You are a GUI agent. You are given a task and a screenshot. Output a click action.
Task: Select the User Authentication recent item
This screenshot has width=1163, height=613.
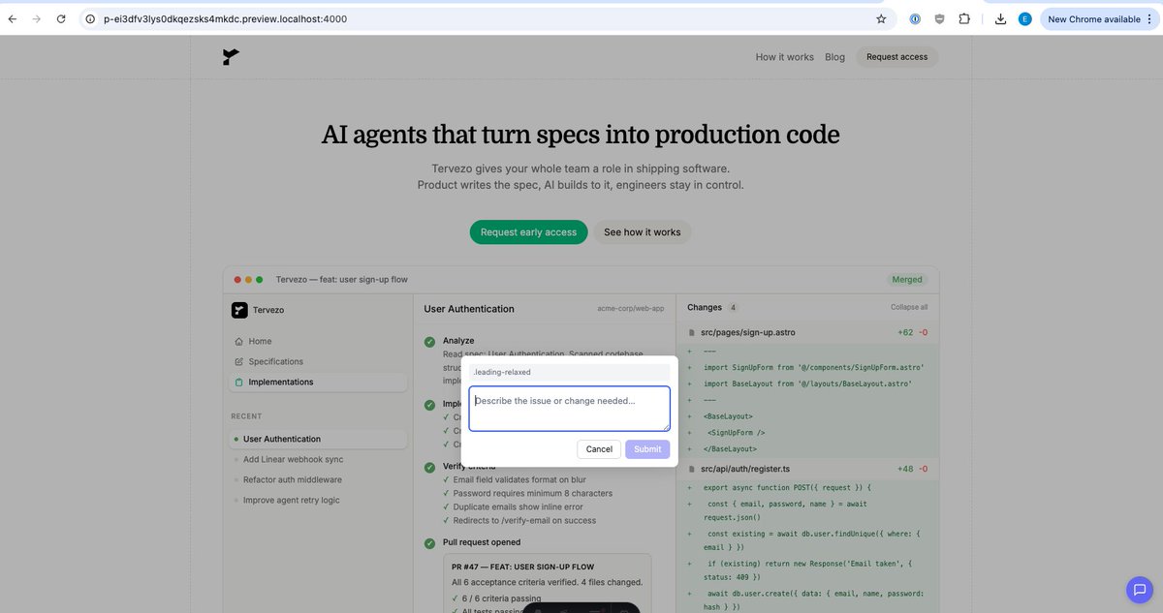[x=318, y=439]
